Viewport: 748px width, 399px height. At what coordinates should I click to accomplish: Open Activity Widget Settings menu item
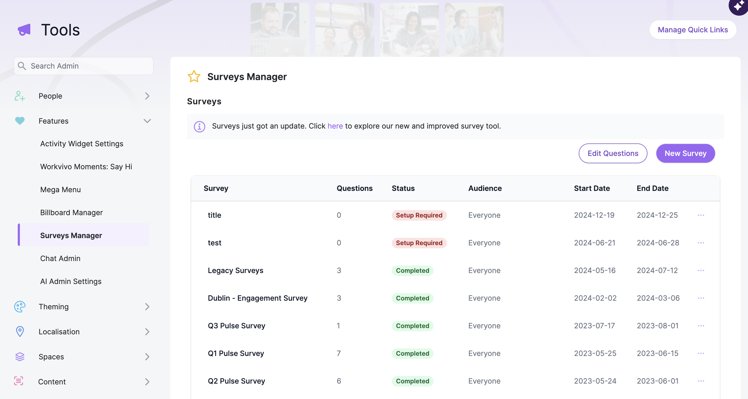coord(81,143)
